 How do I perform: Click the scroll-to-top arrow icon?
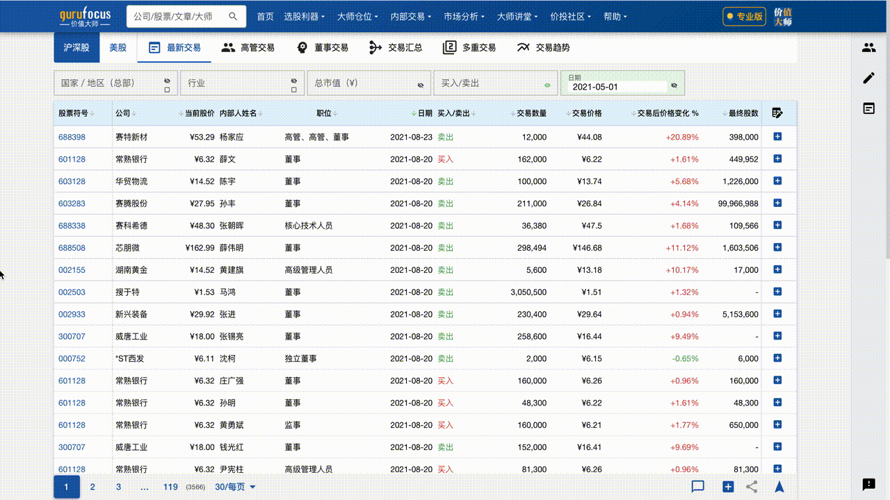pos(779,487)
